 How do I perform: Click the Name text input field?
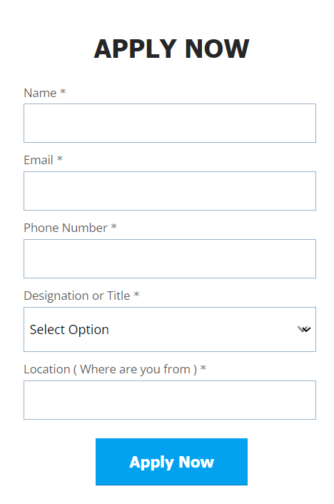click(x=170, y=123)
